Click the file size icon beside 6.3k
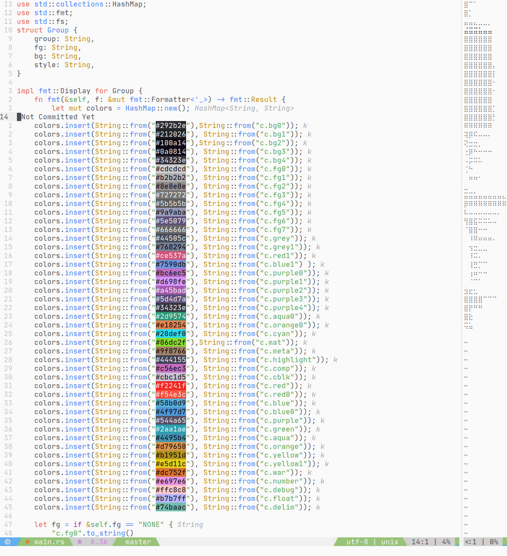This screenshot has width=507, height=556. click(80, 542)
